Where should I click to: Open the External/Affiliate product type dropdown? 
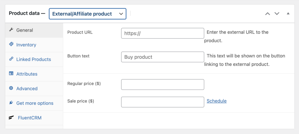click(x=88, y=14)
